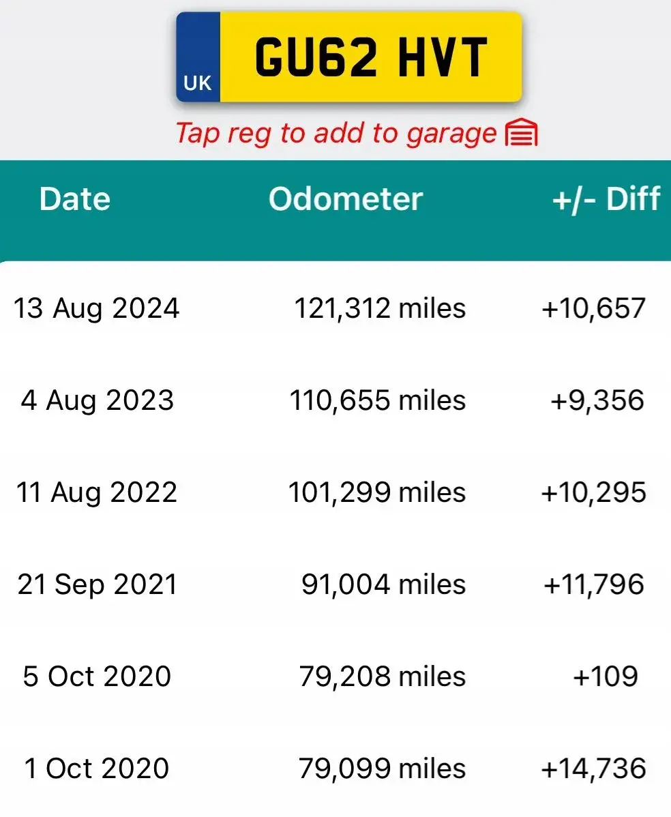Screen dimensions: 671x817
Task: Click the +10,657 mileage difference
Action: [x=593, y=308]
